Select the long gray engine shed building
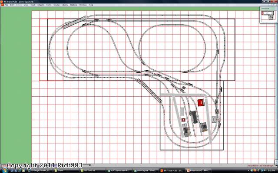The image size is (278, 173). pyautogui.click(x=193, y=117)
